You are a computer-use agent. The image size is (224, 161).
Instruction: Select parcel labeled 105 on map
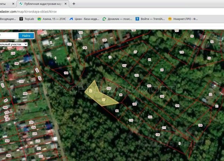[134, 104]
